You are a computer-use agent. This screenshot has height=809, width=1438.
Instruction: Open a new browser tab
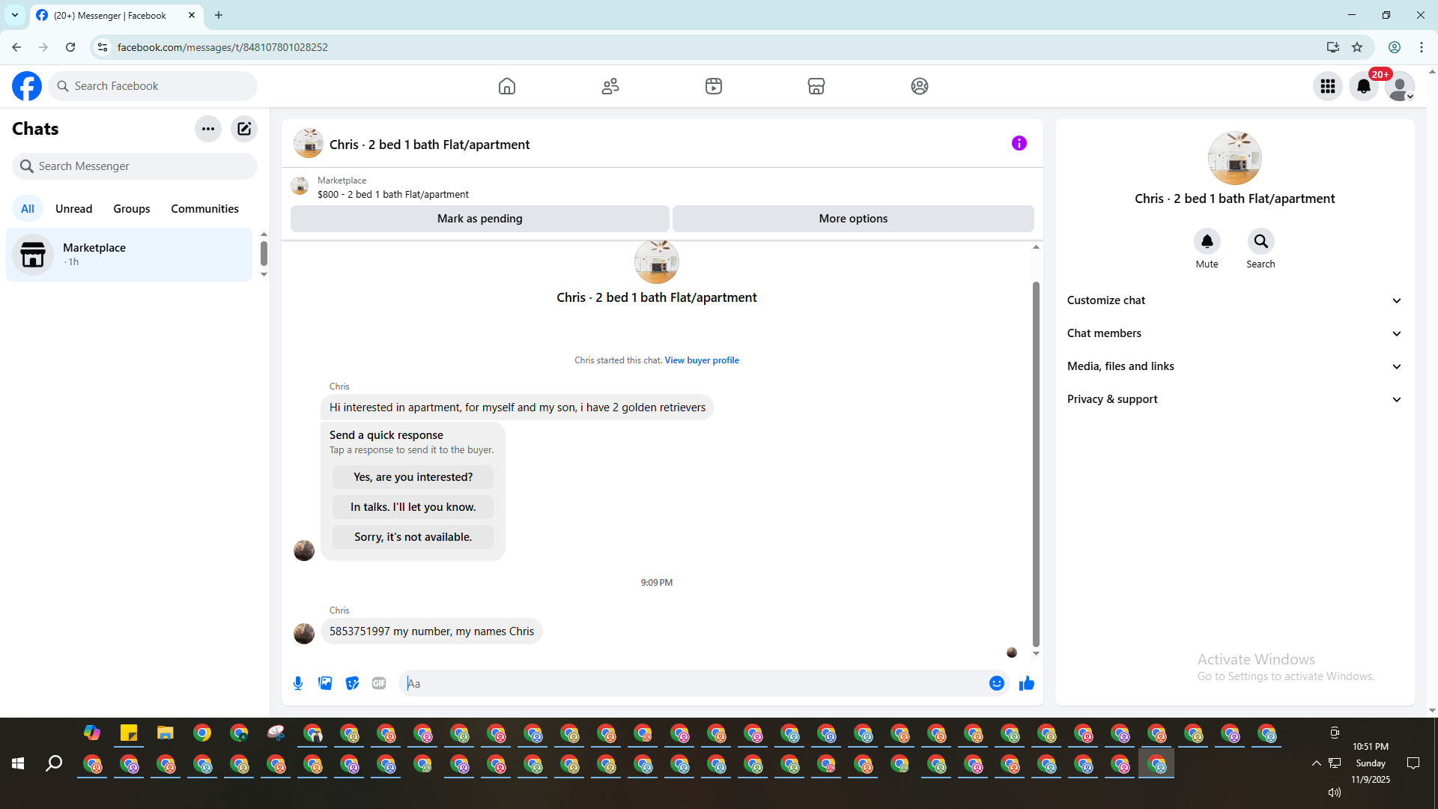coord(219,15)
